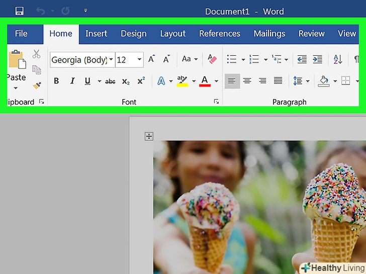Viewport: 366px width, 274px height.
Task: Toggle Center text alignment
Action: [x=247, y=81]
